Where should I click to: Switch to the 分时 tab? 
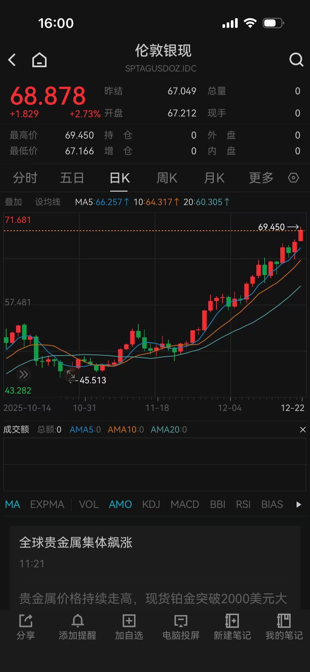[x=25, y=178]
